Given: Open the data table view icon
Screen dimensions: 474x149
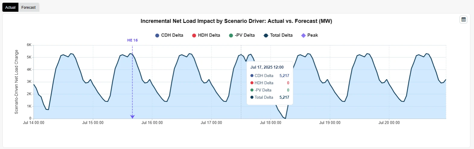Looking at the screenshot, I should pyautogui.click(x=463, y=20).
